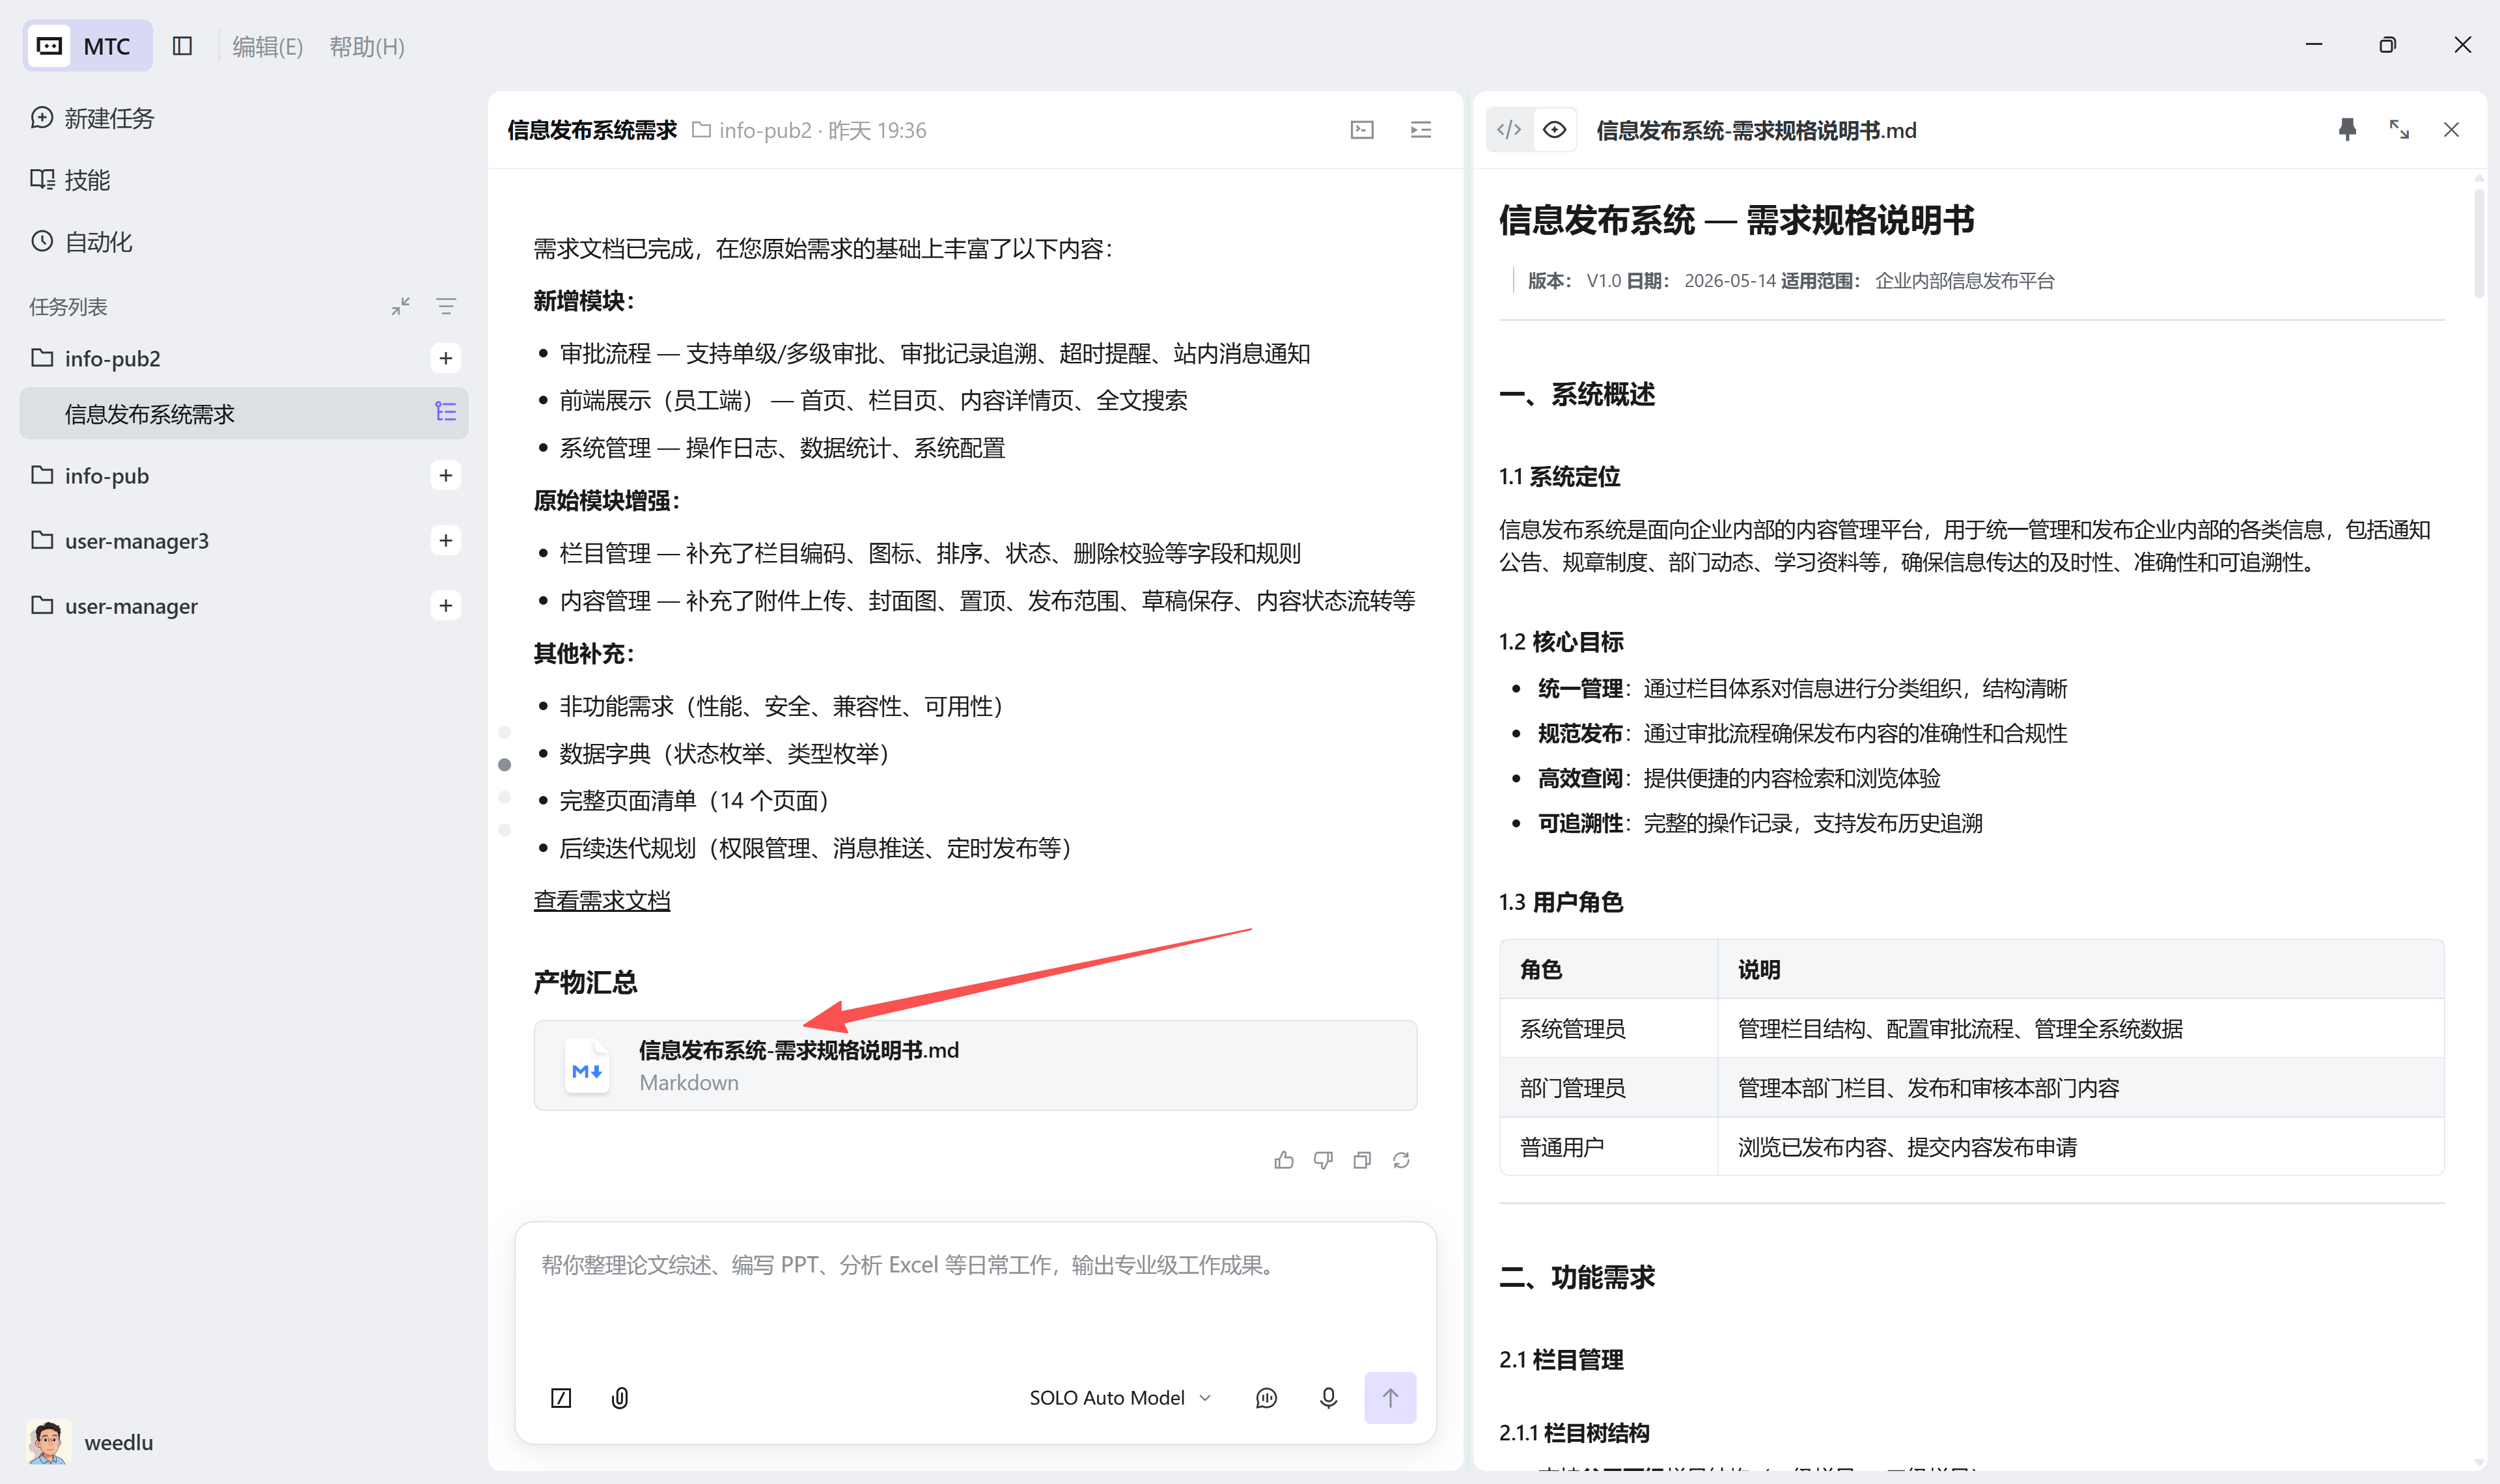Image resolution: width=2500 pixels, height=1484 pixels.
Task: Open the terminal panel icon in chat header
Action: coord(1362,130)
